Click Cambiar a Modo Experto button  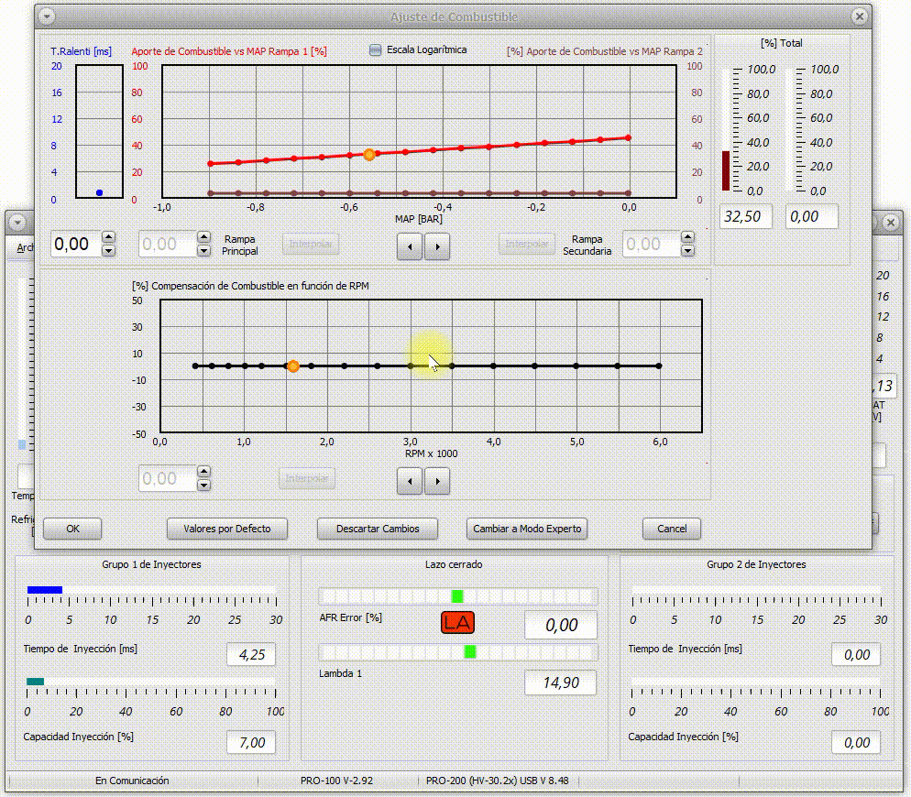[527, 529]
